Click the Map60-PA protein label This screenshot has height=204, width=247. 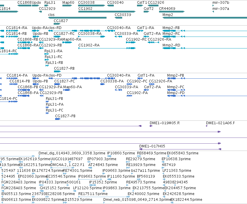coord(73,87)
